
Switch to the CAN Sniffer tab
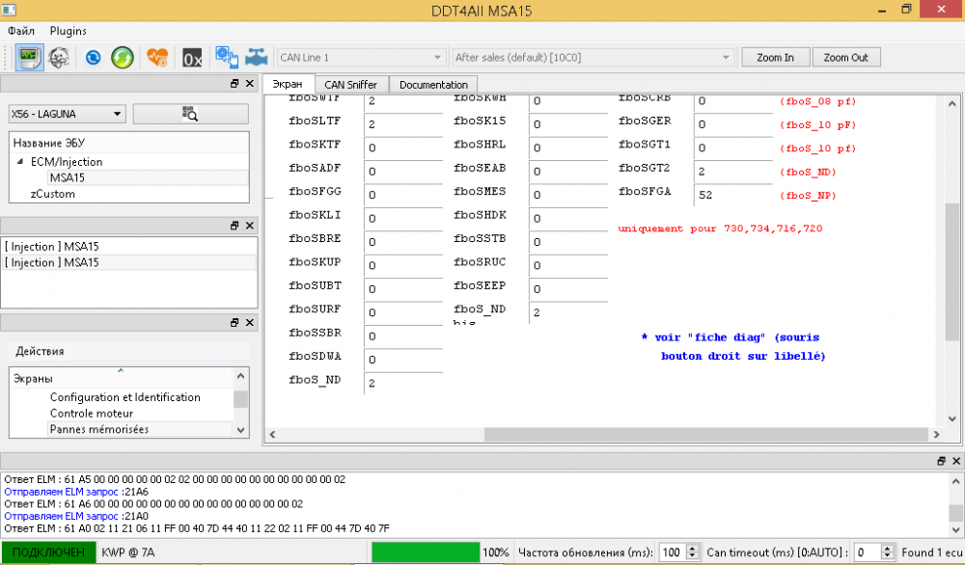tap(351, 84)
